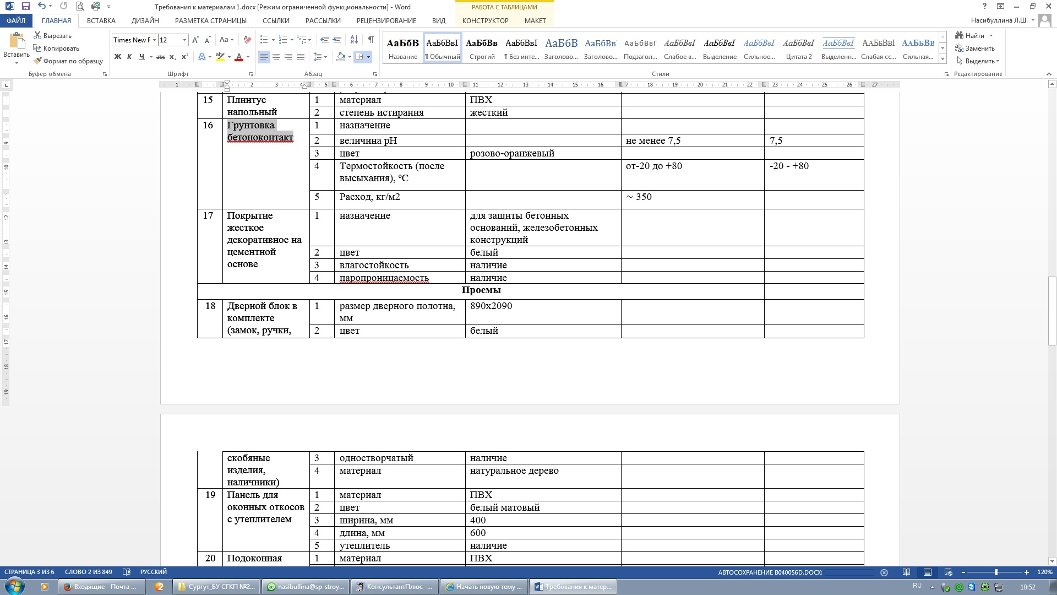1057x595 pixels.
Task: Click the Format Painter (Формат по образцу) button
Action: pos(68,61)
